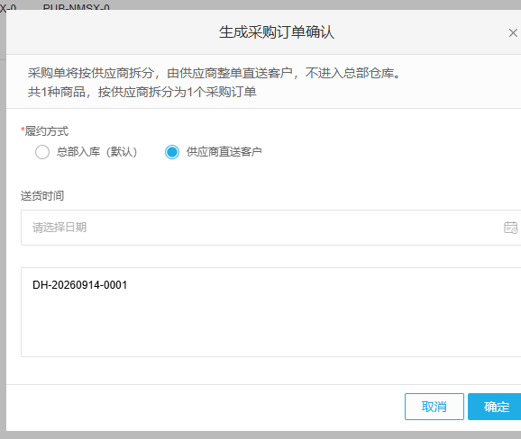Click text 共1种商品，按供应商拆分为1个采购订单
The width and height of the screenshot is (521, 439).
pyautogui.click(x=142, y=92)
